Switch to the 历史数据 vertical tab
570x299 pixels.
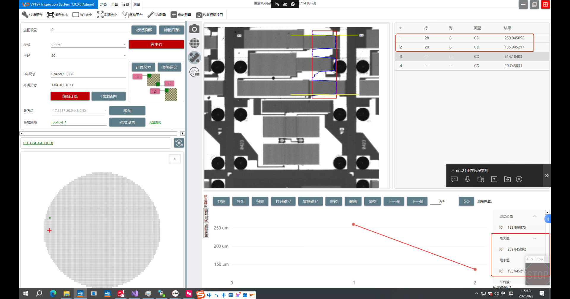click(206, 215)
